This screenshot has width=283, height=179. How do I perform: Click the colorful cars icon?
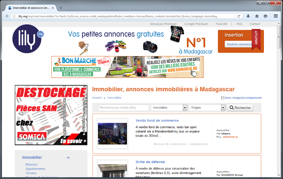pos(116,46)
